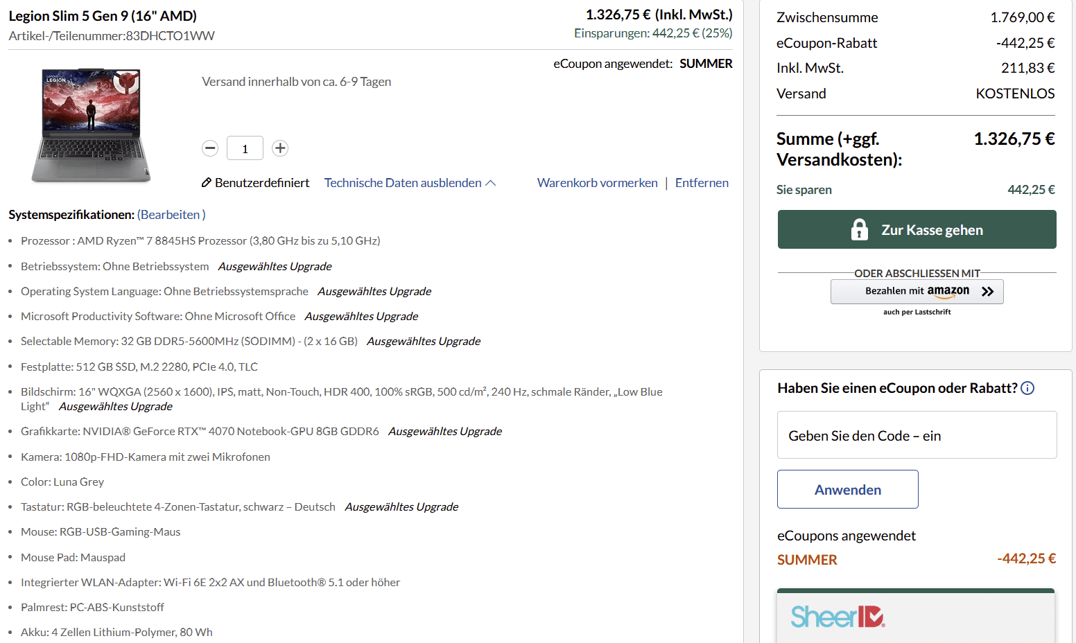The image size is (1076, 643).
Task: Remove item via the Entfernen link
Action: point(702,183)
